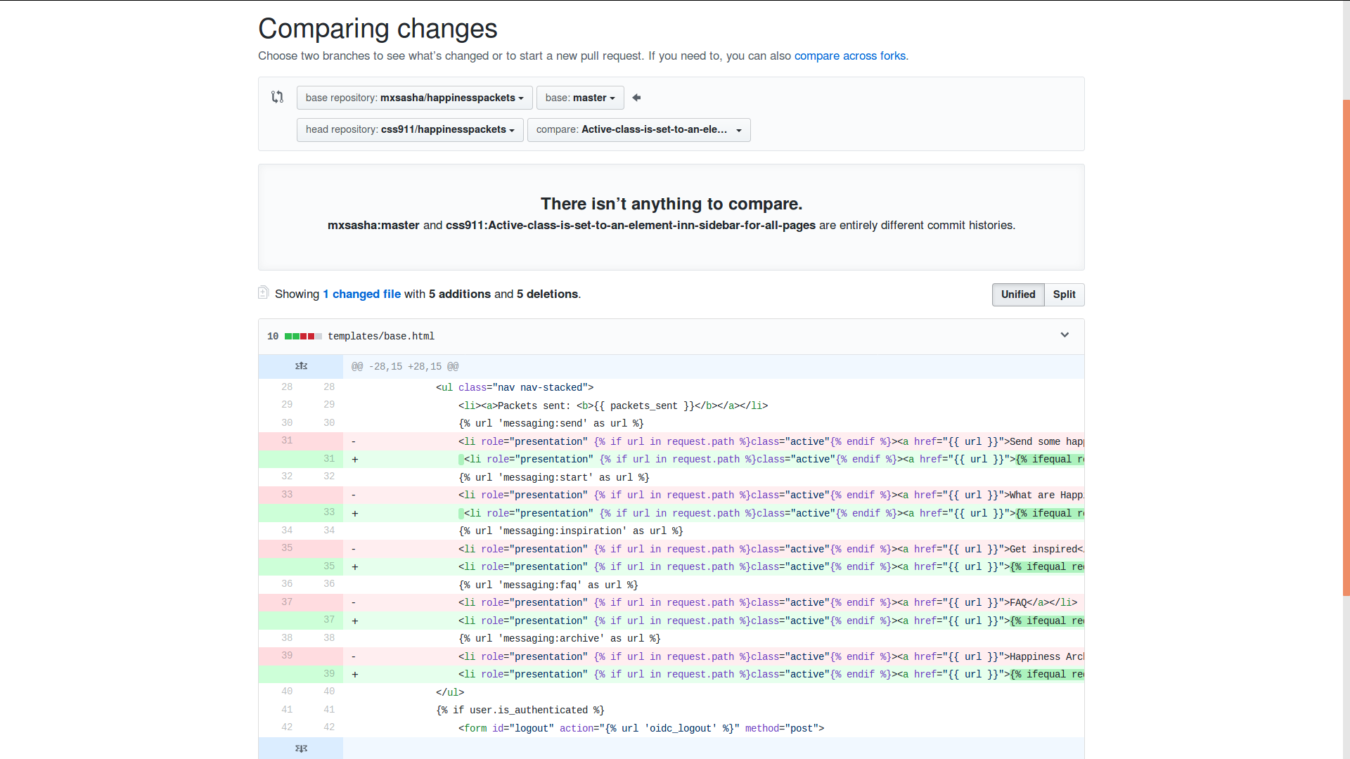The height and width of the screenshot is (759, 1350).
Task: Switch to Split diff view
Action: [1064, 294]
